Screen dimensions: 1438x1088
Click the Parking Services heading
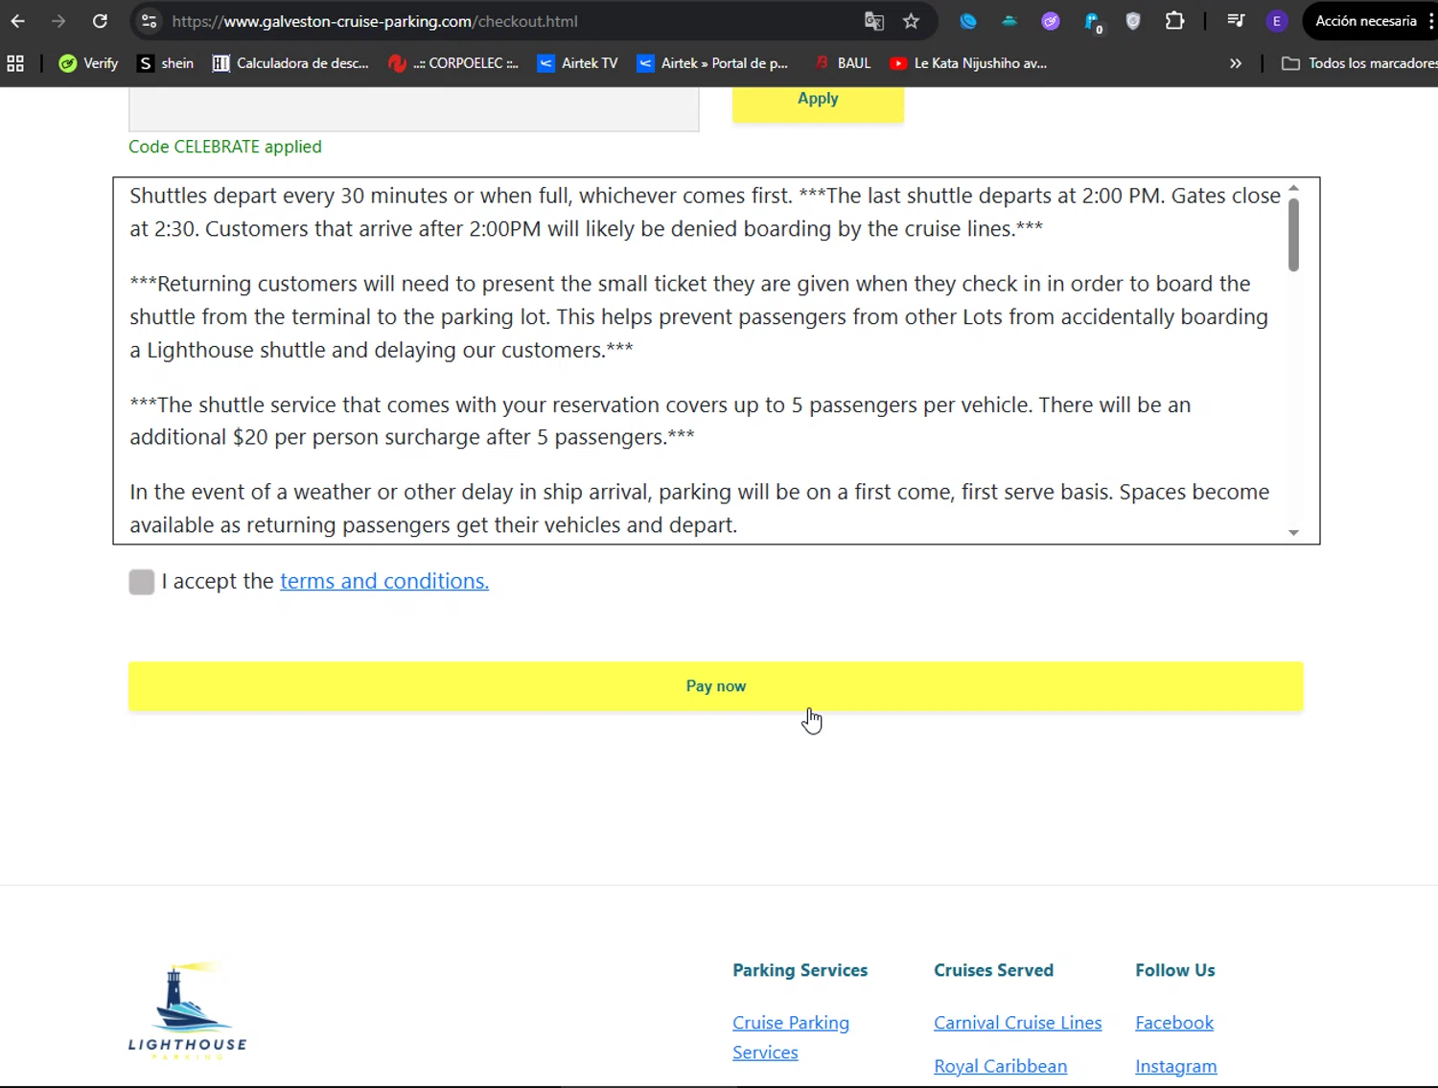[800, 970]
